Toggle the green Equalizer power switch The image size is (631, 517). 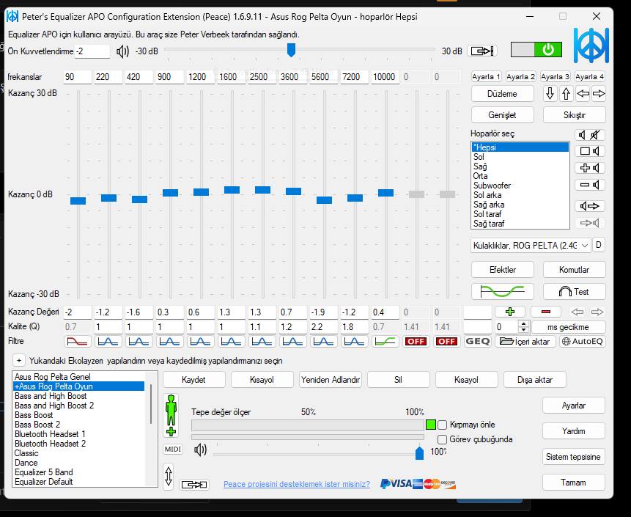[536, 50]
